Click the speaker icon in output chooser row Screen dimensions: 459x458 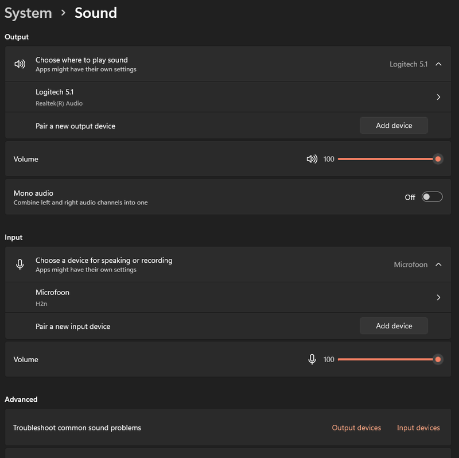tap(20, 64)
